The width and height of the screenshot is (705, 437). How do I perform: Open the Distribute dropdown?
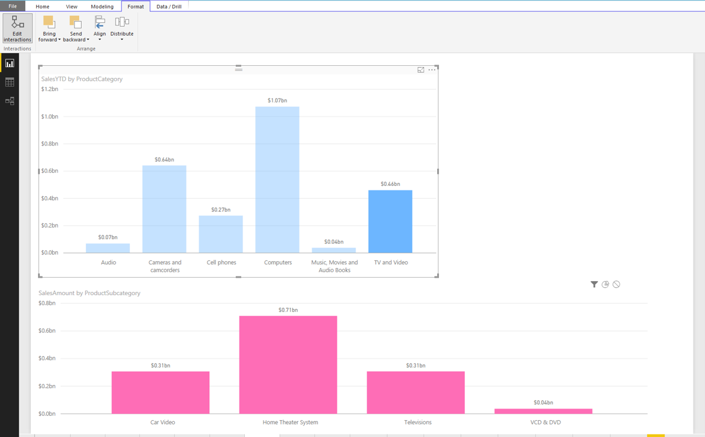122,29
